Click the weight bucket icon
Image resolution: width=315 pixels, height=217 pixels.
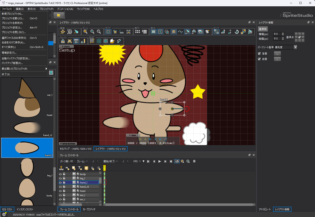tap(63, 41)
